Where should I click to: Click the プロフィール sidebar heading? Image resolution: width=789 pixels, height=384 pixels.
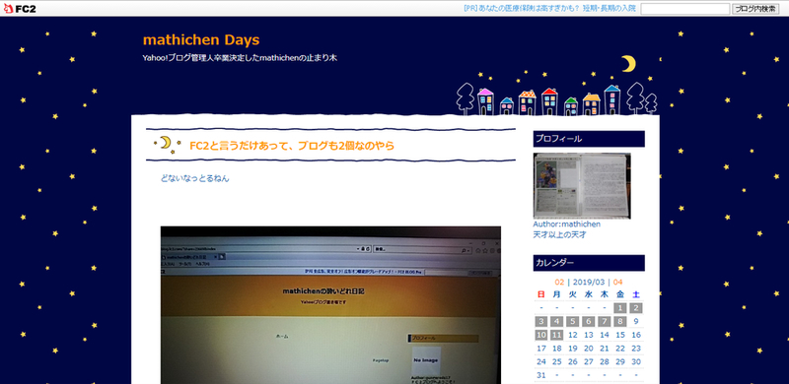point(589,139)
